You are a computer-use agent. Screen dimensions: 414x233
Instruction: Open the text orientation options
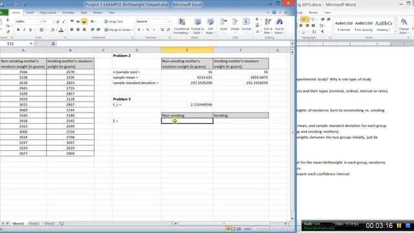93,21
